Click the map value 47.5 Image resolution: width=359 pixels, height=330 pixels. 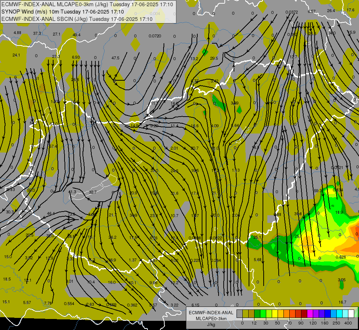click(116, 58)
